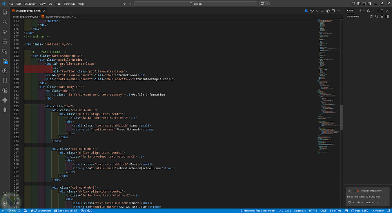The height and width of the screenshot is (213, 392).
Task: Open the Extensions view
Action: pos(5,42)
